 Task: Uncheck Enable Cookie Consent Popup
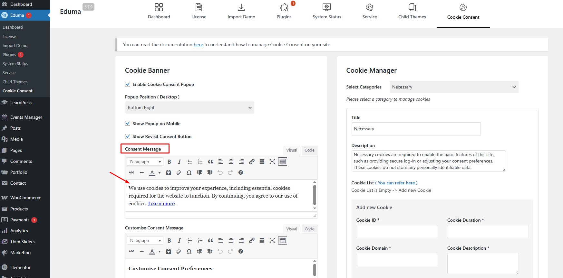tap(128, 84)
